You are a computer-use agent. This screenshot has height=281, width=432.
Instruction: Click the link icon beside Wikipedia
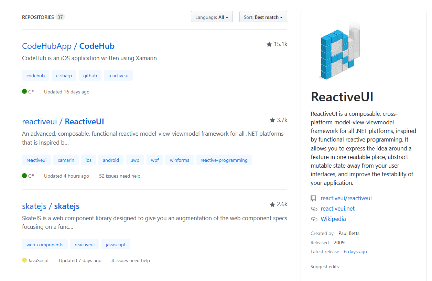click(313, 219)
